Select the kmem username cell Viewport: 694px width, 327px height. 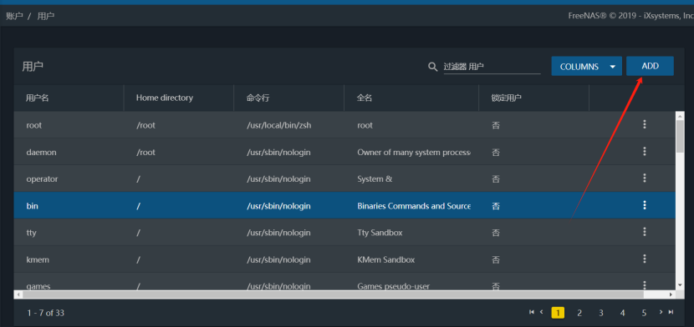(x=38, y=260)
